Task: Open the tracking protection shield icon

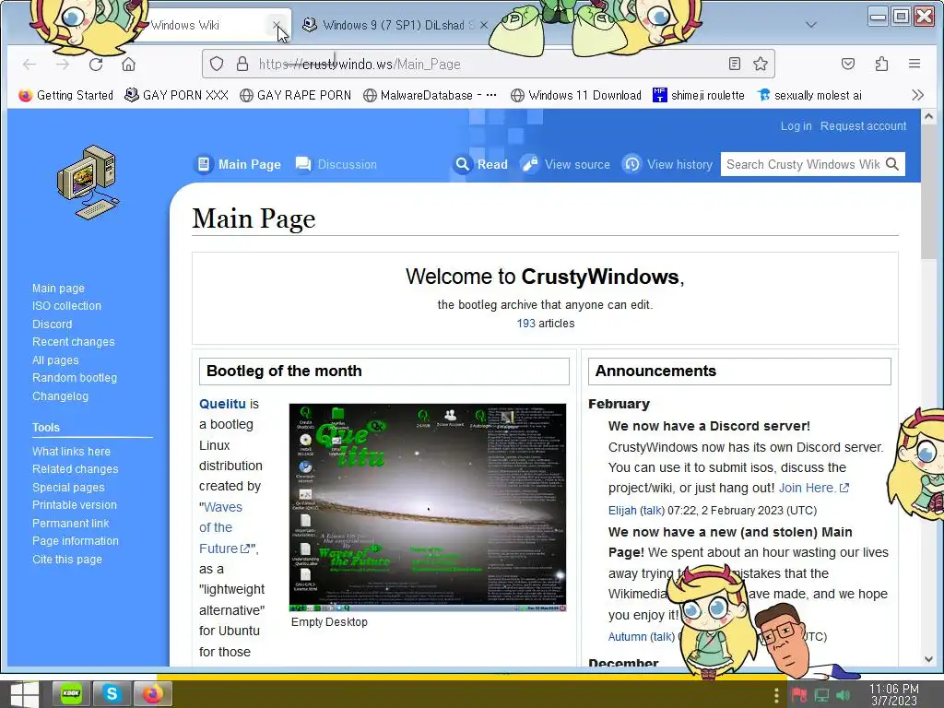Action: (217, 64)
